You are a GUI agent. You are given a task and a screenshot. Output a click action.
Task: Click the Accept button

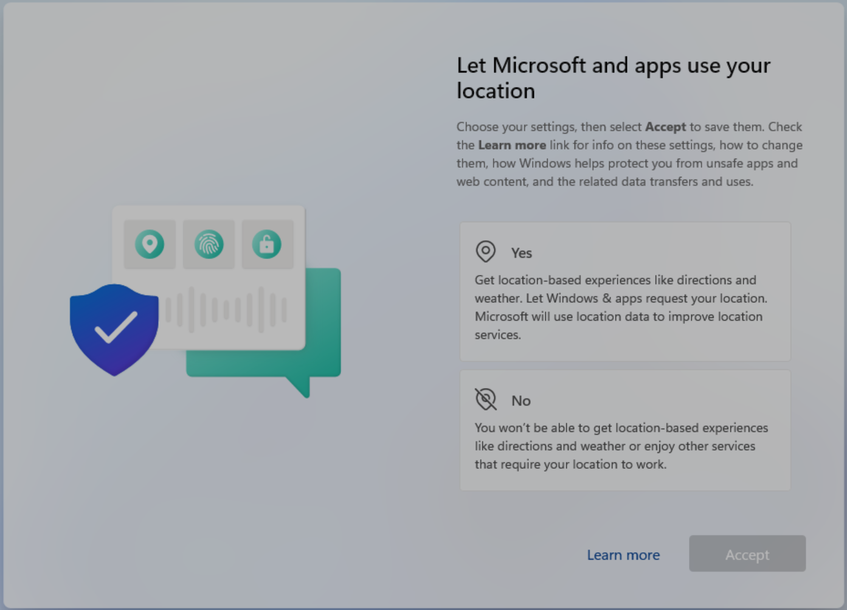click(747, 554)
